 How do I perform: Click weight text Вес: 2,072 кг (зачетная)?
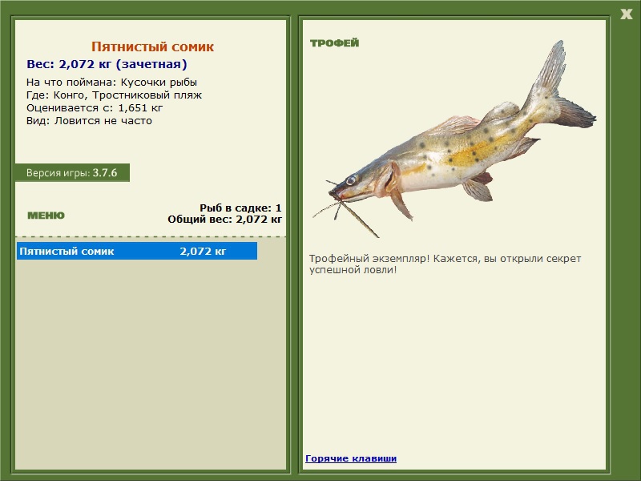[107, 64]
